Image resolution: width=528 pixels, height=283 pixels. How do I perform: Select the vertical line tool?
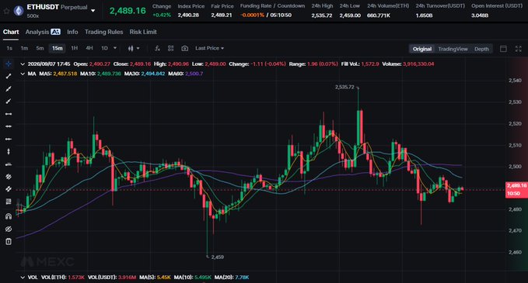click(9, 151)
